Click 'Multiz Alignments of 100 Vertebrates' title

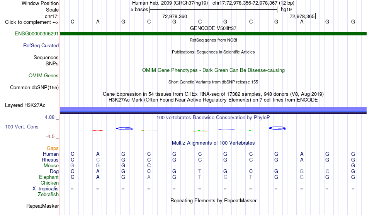tap(213, 143)
